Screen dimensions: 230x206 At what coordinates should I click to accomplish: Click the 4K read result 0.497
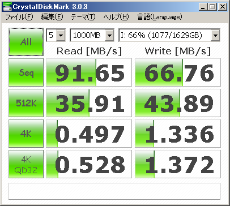click(89, 134)
